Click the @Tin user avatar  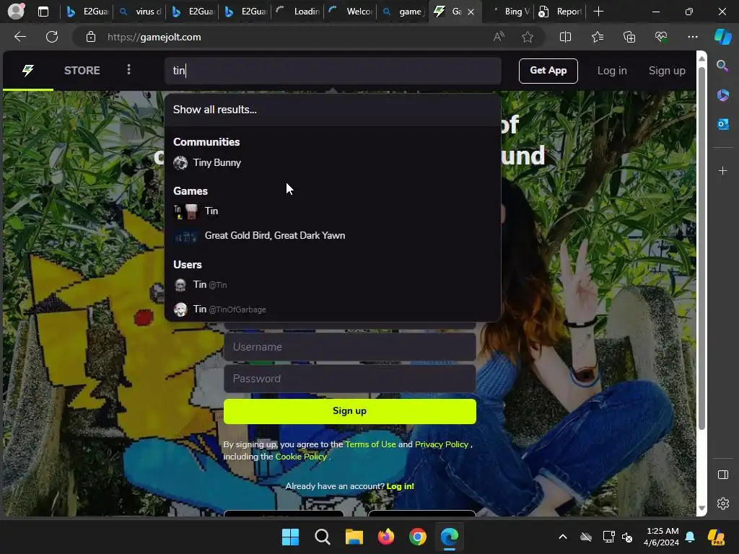click(180, 285)
